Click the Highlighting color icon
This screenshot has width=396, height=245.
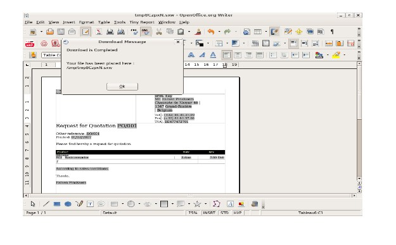pos(336,55)
